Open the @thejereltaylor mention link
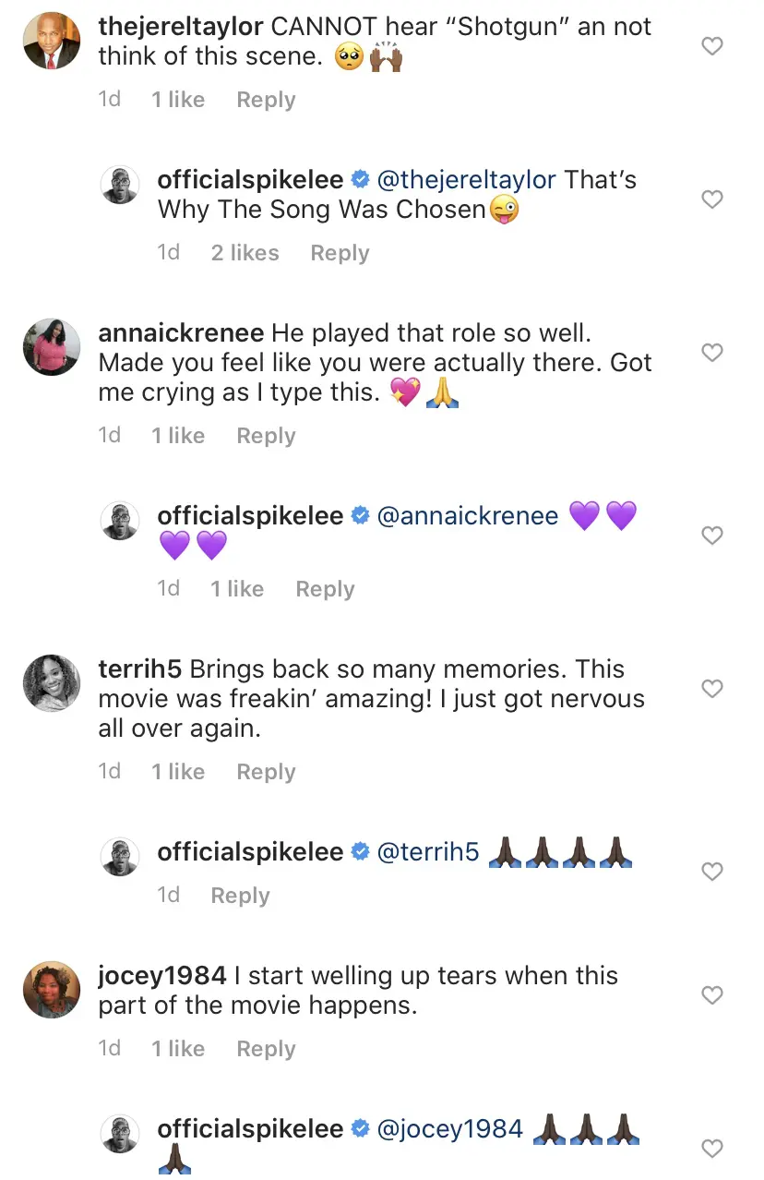The width and height of the screenshot is (764, 1180). pyautogui.click(x=468, y=179)
